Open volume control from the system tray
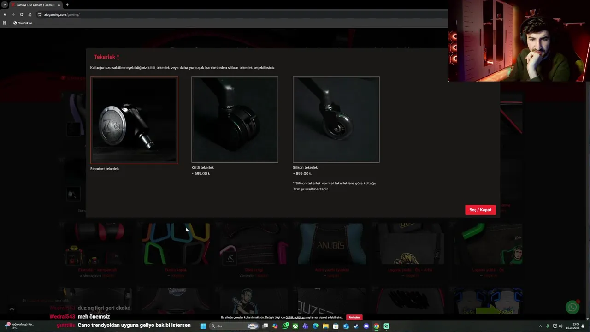 click(x=560, y=326)
